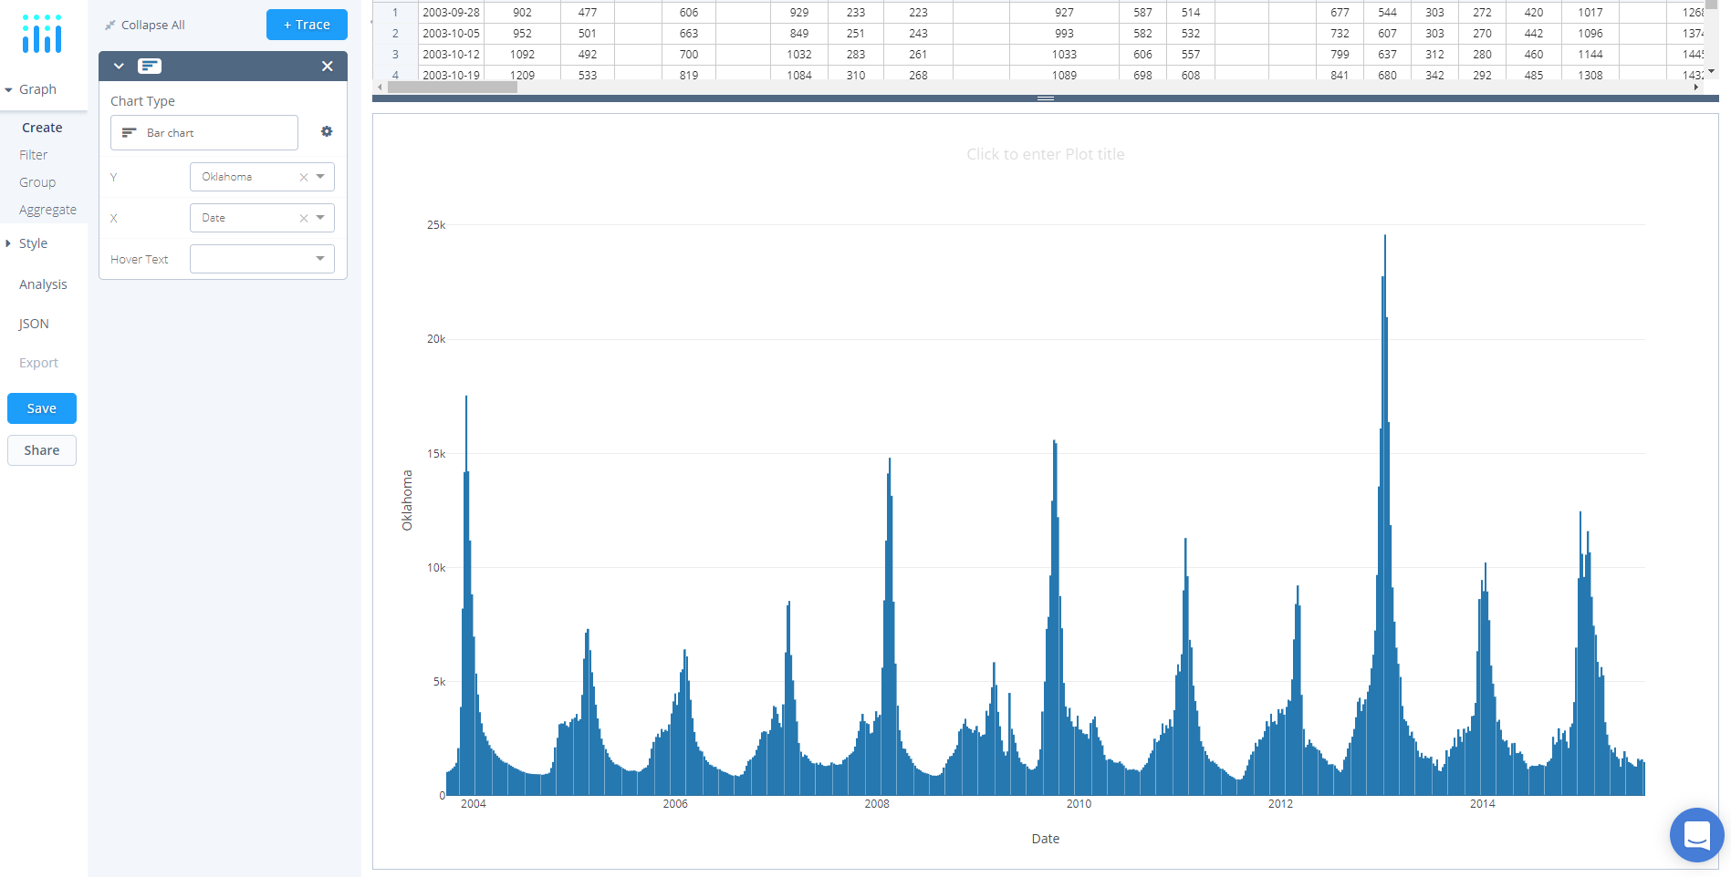Clear the Date X selection
Image resolution: width=1731 pixels, height=877 pixels.
(304, 218)
